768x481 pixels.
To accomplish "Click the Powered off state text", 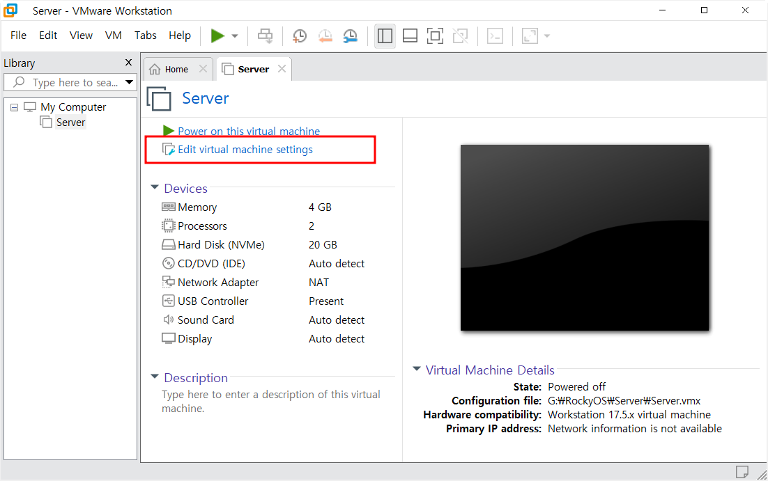I will [x=576, y=386].
